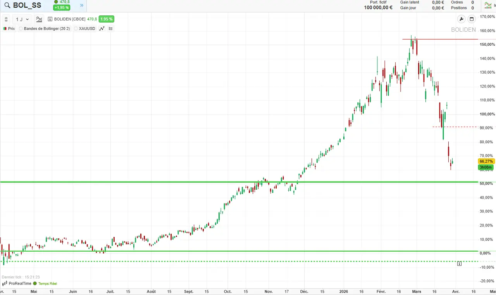Select the yellow 66,27% price marker

tap(486, 161)
